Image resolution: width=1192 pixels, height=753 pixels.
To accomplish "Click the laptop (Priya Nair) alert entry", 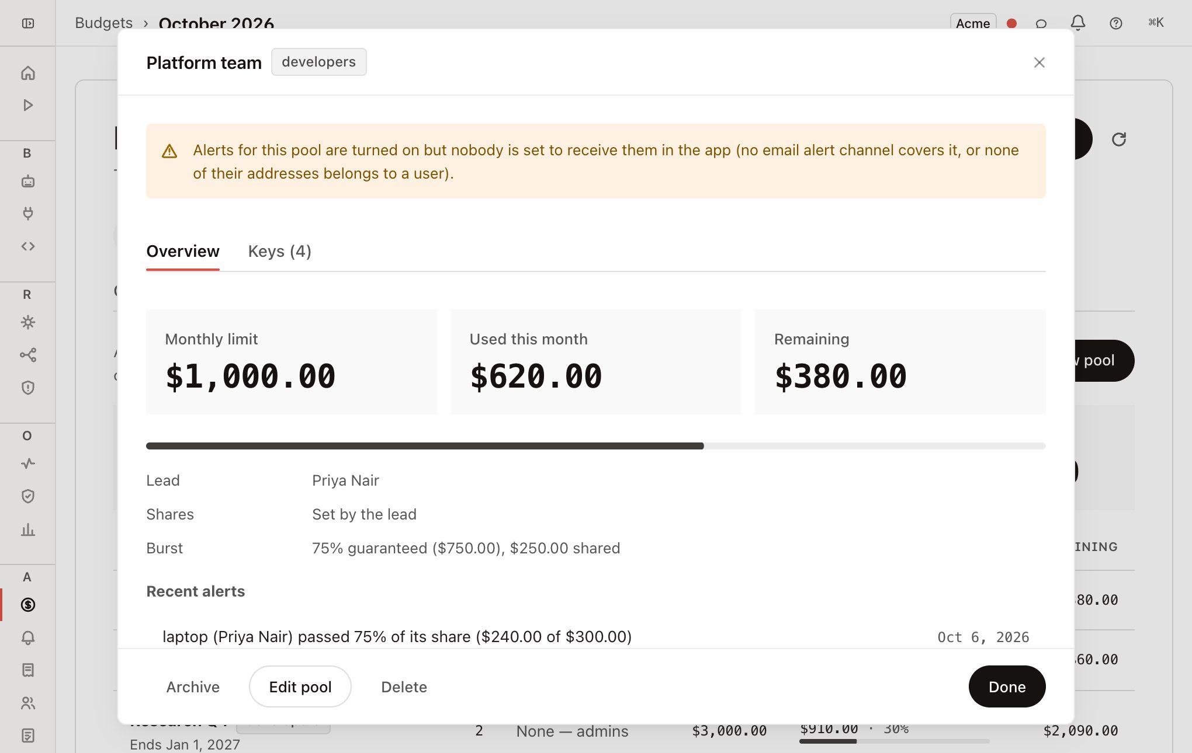I will coord(397,637).
